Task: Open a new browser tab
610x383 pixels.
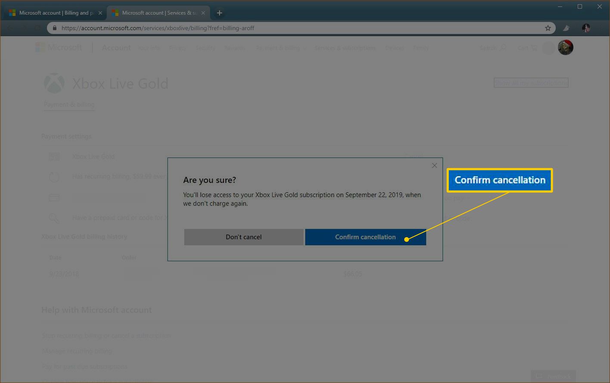Action: [219, 13]
